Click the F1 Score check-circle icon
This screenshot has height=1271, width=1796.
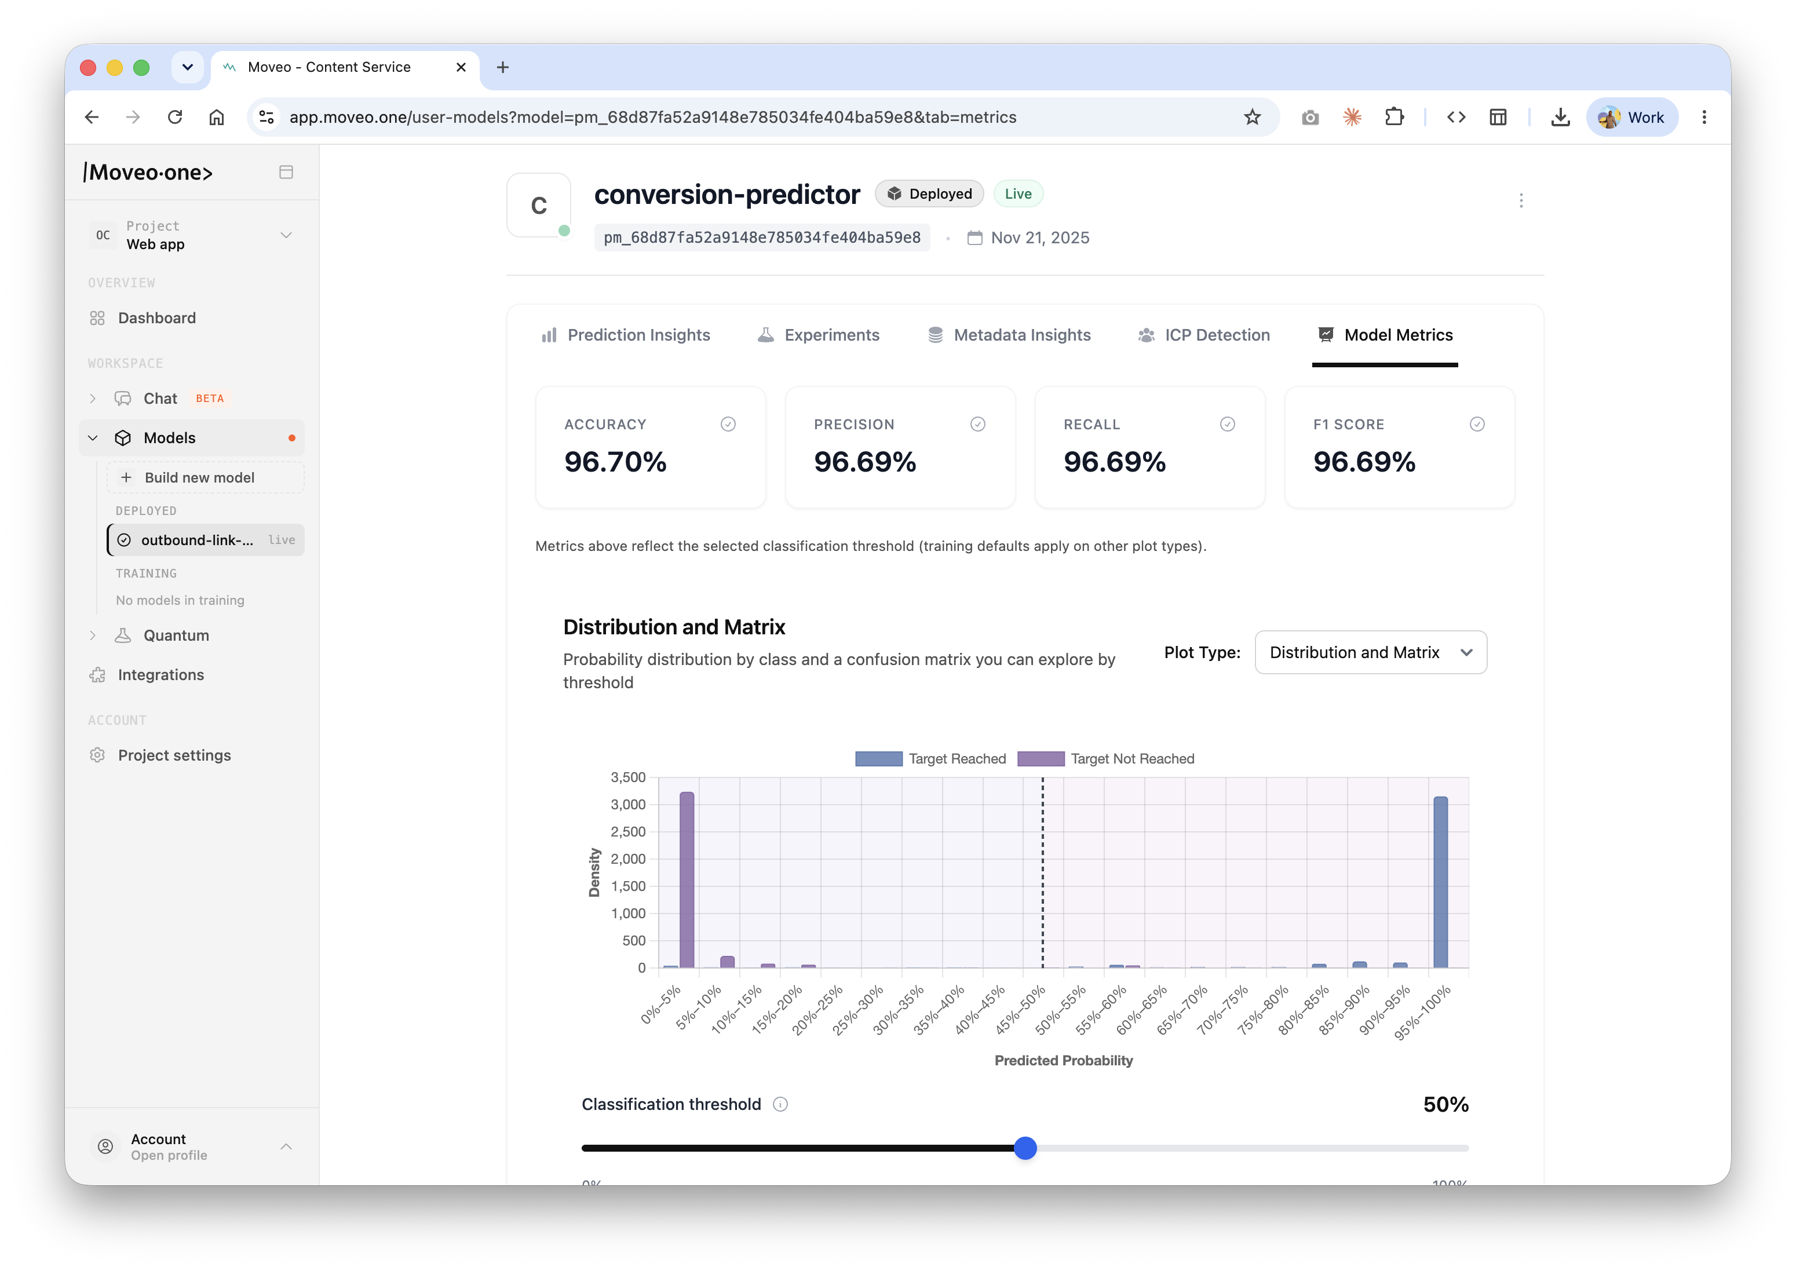1477,424
